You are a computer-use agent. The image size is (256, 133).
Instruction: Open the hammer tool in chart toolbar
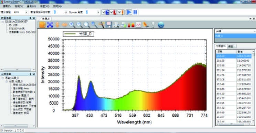102,25
